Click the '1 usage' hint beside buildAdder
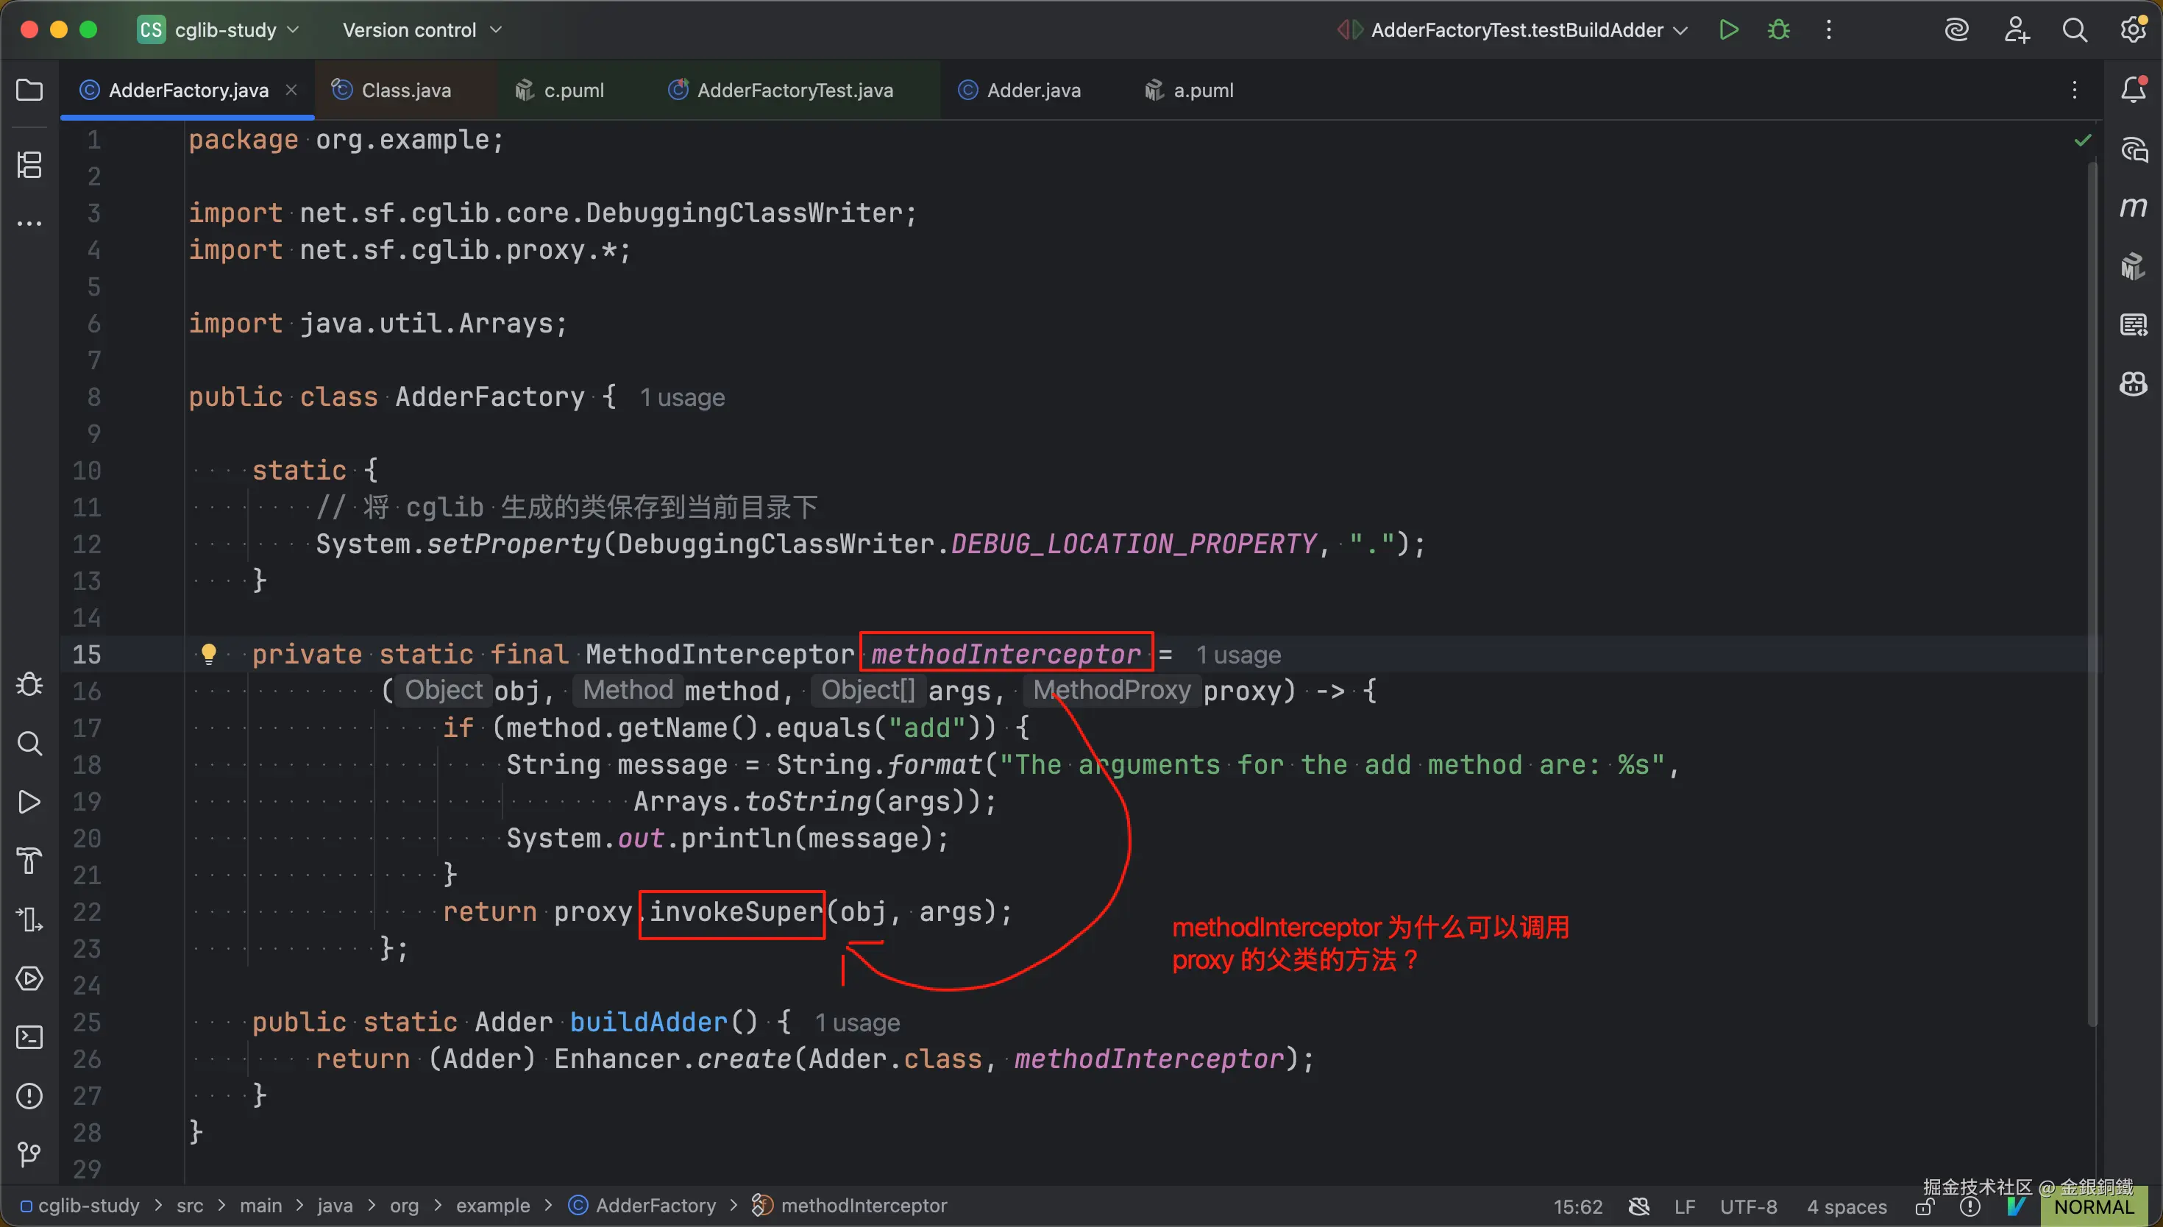The image size is (2163, 1227). [856, 1022]
